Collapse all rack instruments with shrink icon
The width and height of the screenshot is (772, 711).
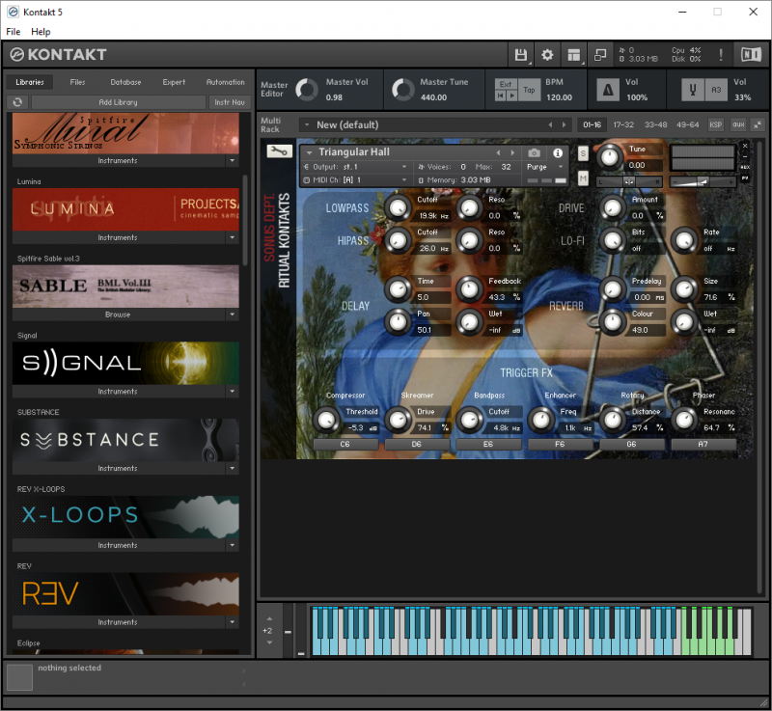tap(758, 125)
